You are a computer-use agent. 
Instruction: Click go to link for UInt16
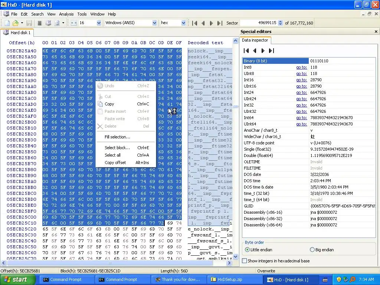(x=301, y=86)
